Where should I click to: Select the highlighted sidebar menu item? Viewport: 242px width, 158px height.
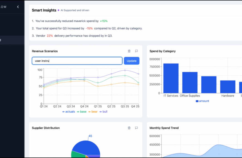point(12,40)
